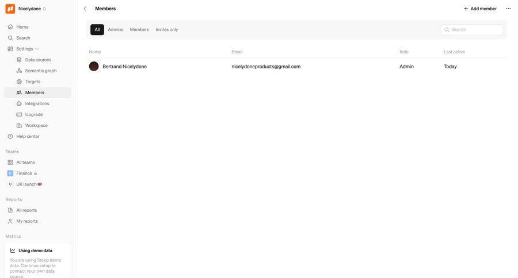Viewport: 518px width, 278px height.
Task: Click the magnifier icon in members search
Action: tap(447, 30)
